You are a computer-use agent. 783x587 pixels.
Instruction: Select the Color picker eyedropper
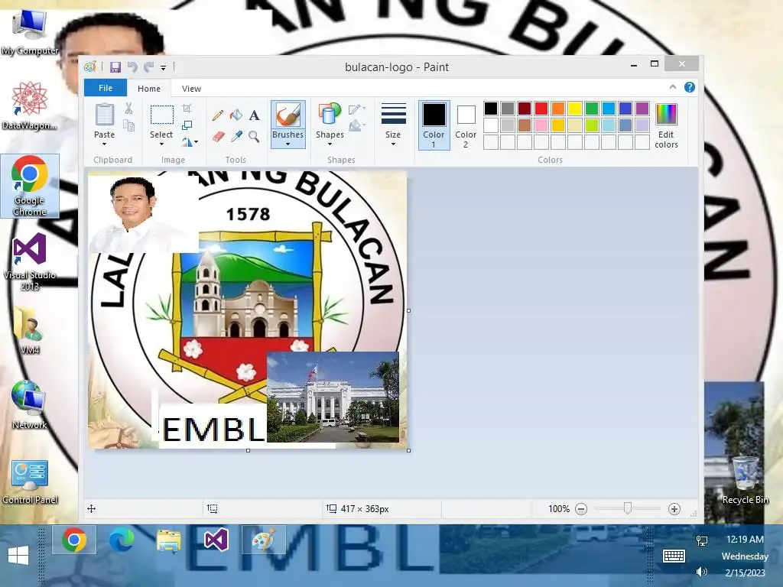click(236, 136)
